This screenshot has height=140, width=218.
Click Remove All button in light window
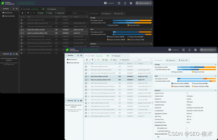[124, 60]
